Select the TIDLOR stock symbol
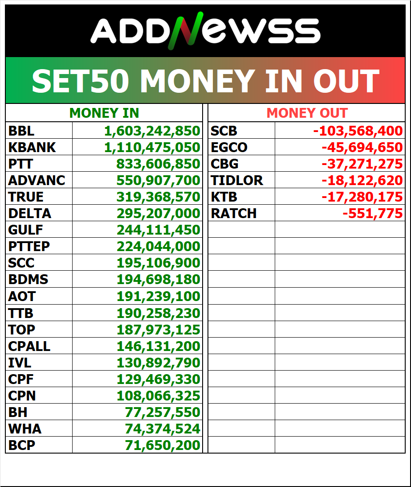Viewport: 411px width, 487px height. [237, 181]
